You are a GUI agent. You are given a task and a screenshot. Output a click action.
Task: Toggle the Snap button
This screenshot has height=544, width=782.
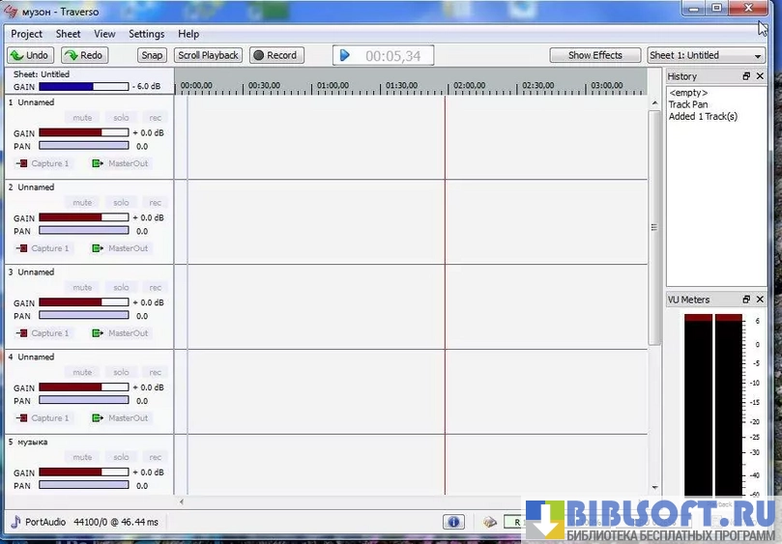point(152,55)
